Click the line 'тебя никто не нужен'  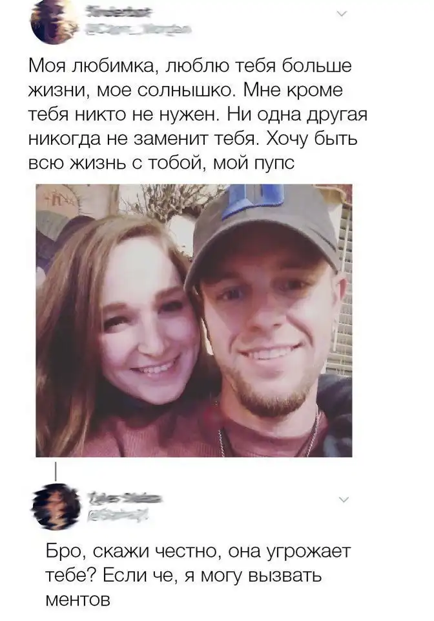click(x=123, y=115)
